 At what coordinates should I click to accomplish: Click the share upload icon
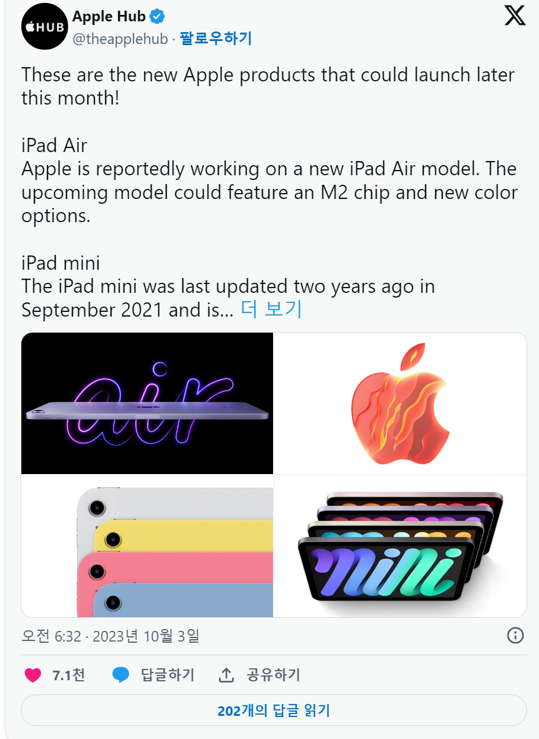(226, 675)
